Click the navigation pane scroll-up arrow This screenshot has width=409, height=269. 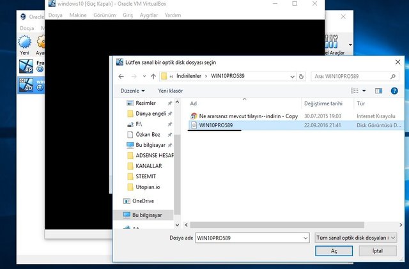(x=178, y=102)
